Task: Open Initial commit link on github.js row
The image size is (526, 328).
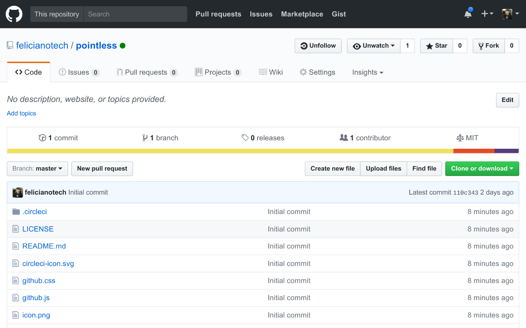Action: [x=289, y=298]
